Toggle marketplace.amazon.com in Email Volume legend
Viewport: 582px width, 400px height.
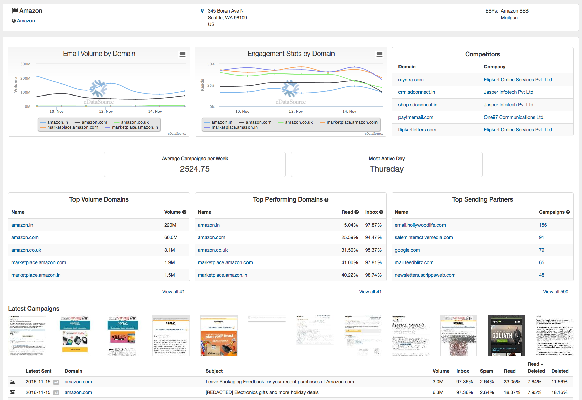(x=69, y=127)
